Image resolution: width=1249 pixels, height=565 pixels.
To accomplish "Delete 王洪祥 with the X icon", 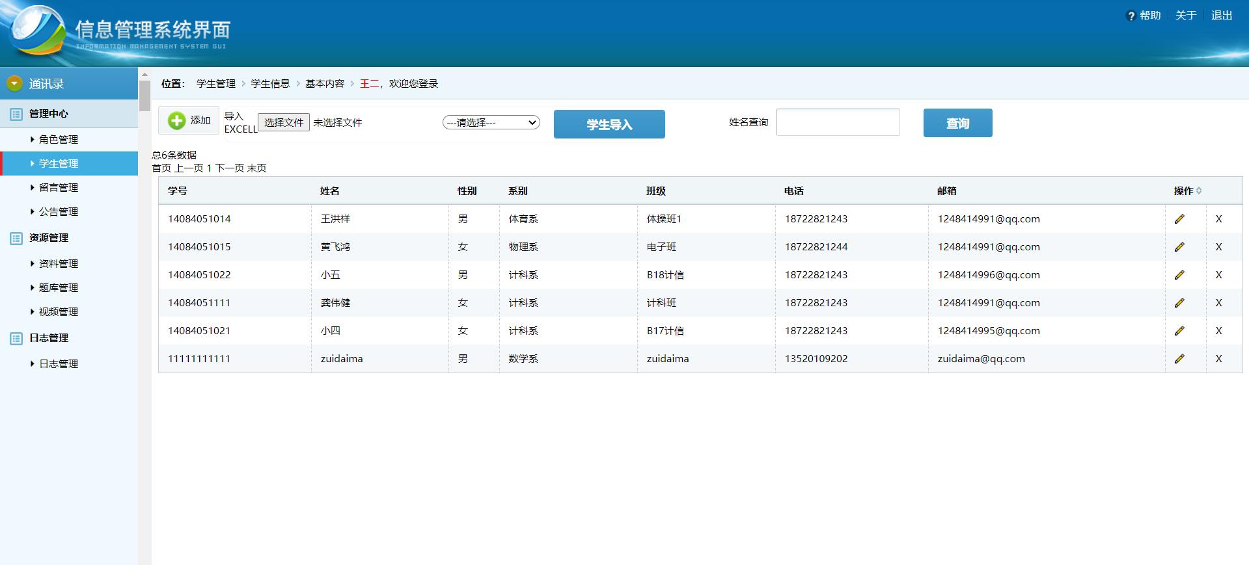I will [x=1218, y=219].
